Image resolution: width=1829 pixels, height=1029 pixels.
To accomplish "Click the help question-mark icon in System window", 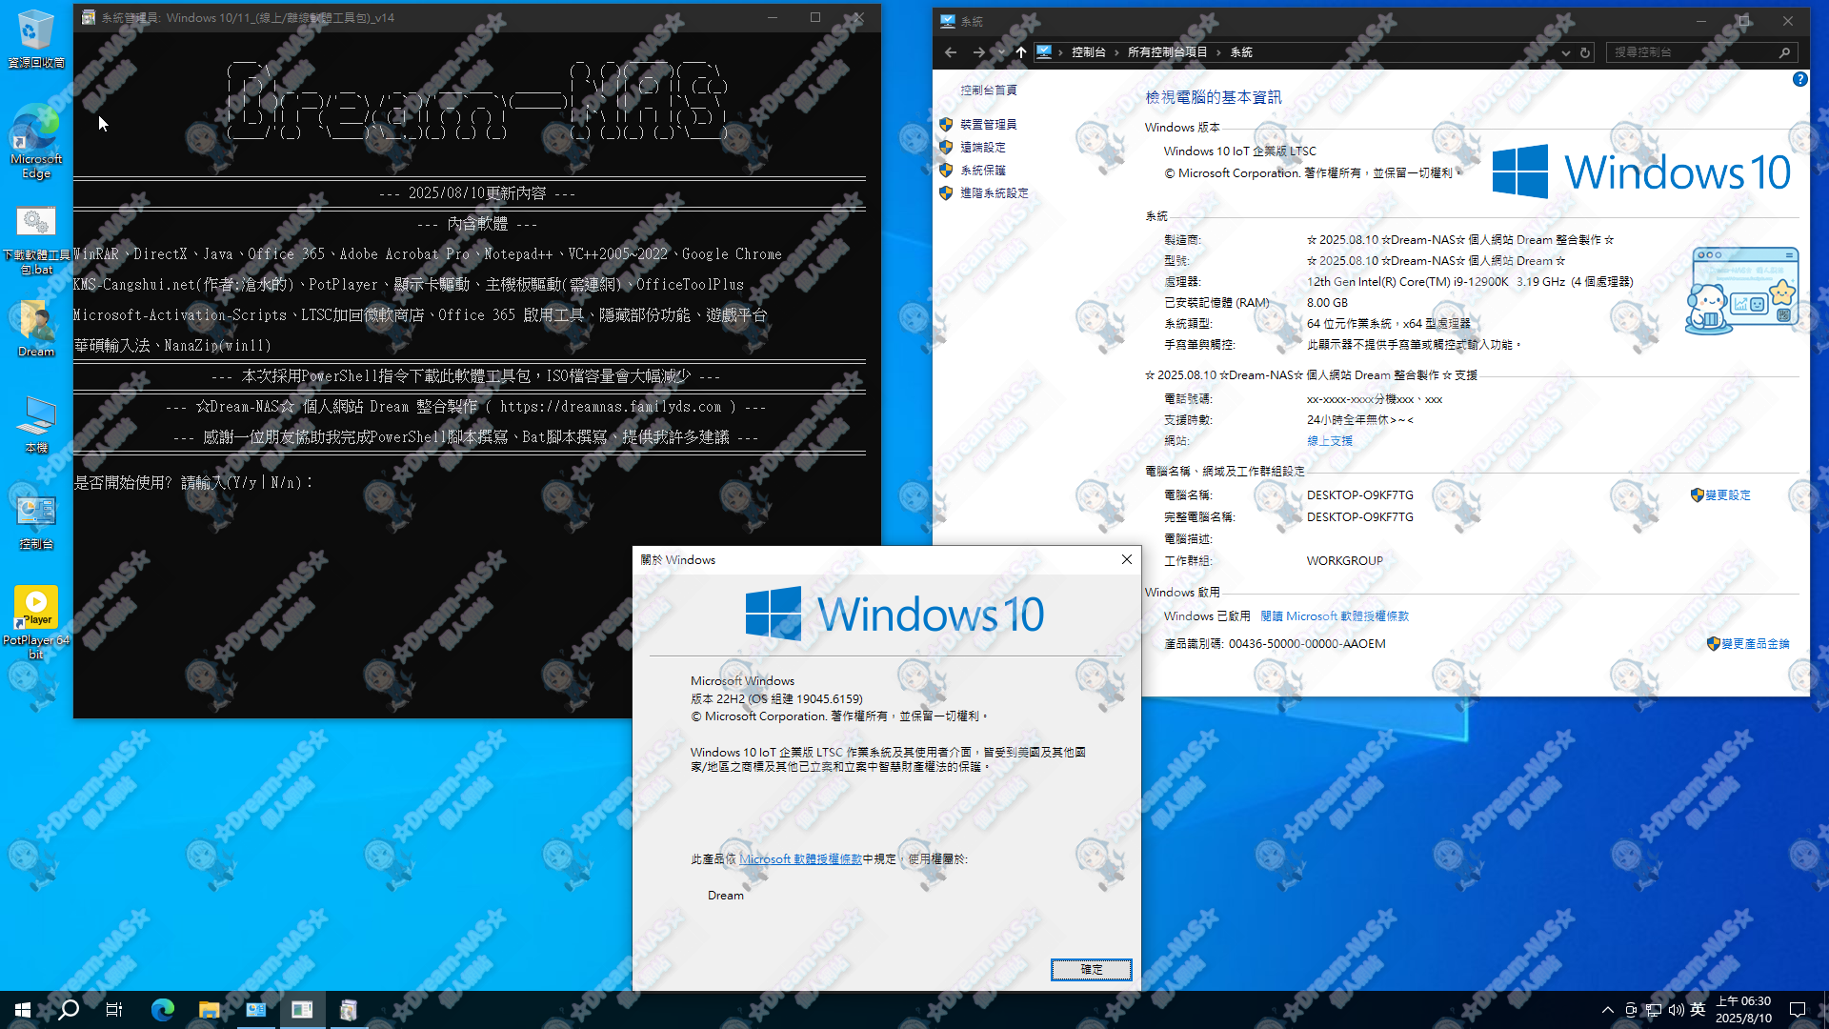I will tap(1800, 80).
